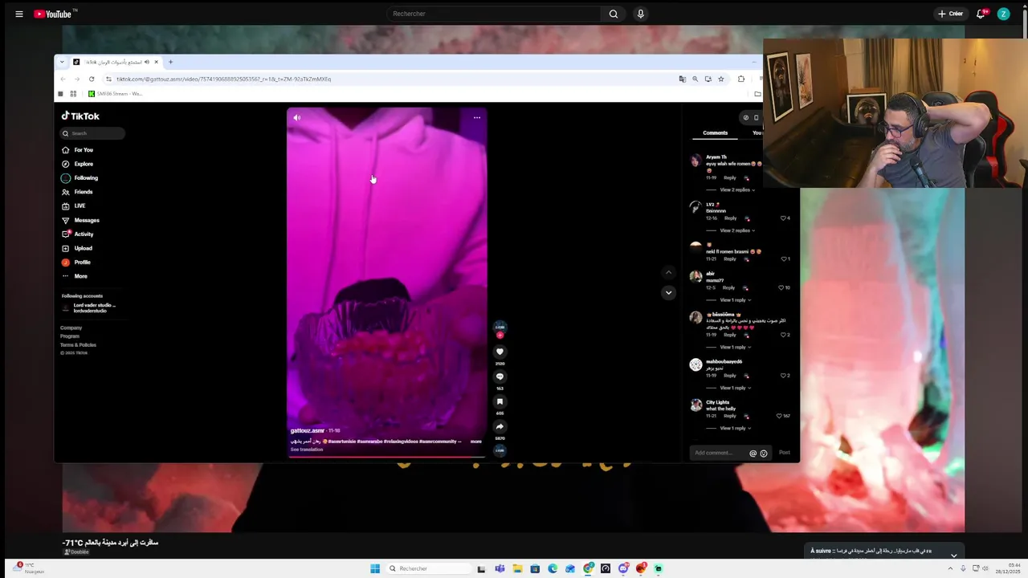
Task: Expand 'View 2 replies' under LV2 comment
Action: tap(736, 230)
